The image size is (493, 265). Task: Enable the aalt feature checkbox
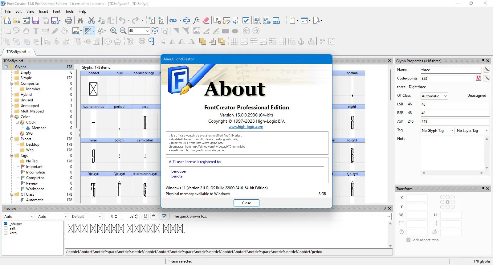6,228
